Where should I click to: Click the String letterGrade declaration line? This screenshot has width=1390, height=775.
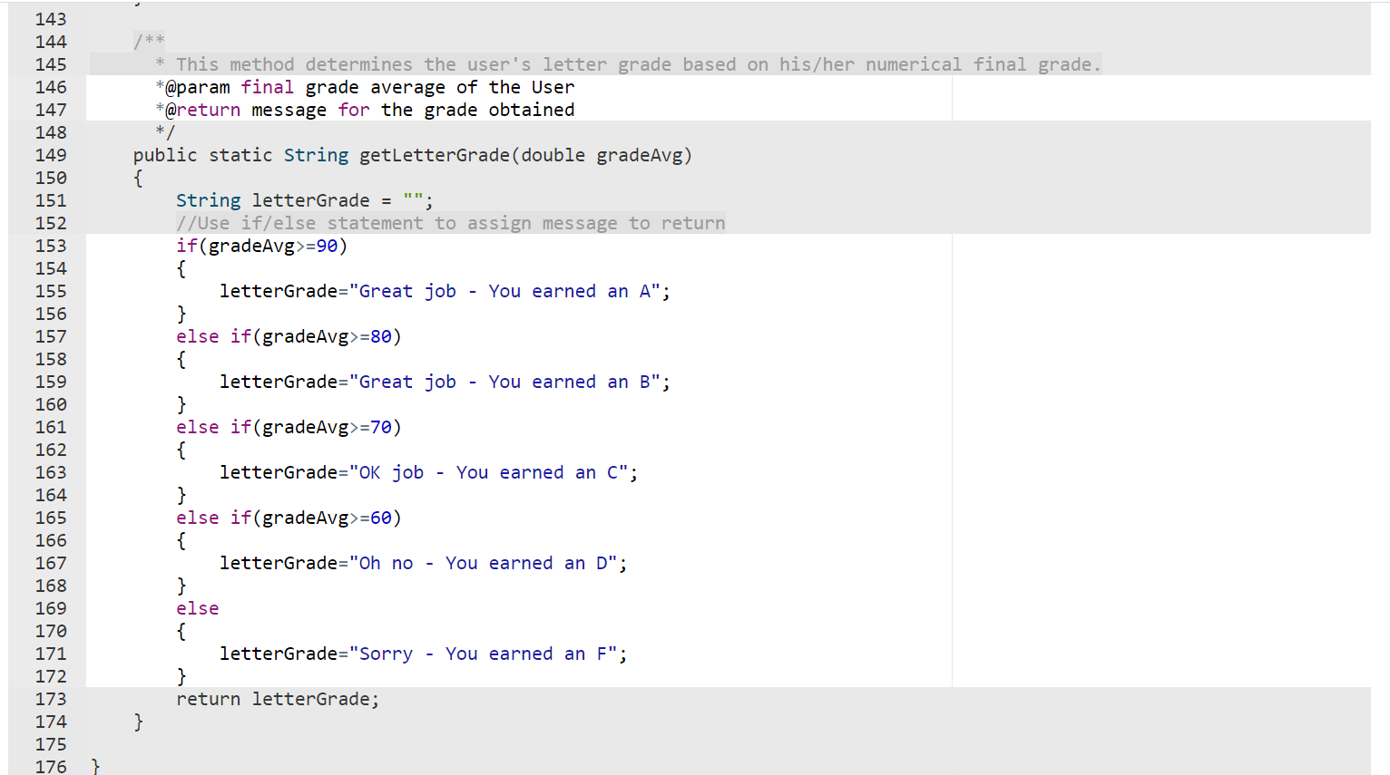[x=305, y=200]
